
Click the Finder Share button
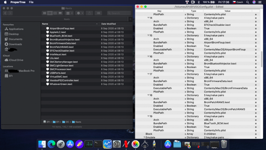89,13
